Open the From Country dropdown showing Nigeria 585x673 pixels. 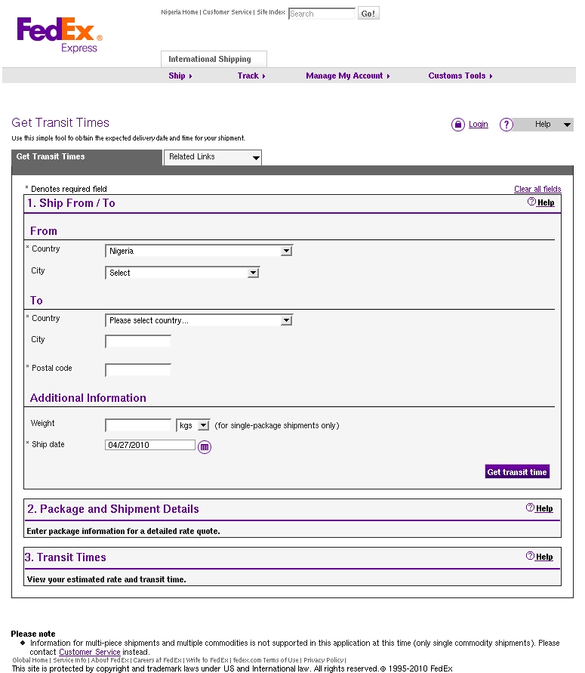coord(199,251)
